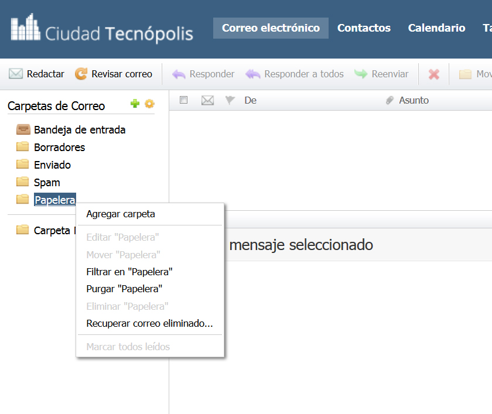This screenshot has height=414, width=492.
Task: Choose Purgar "Papelera" from context menu
Action: click(x=124, y=289)
